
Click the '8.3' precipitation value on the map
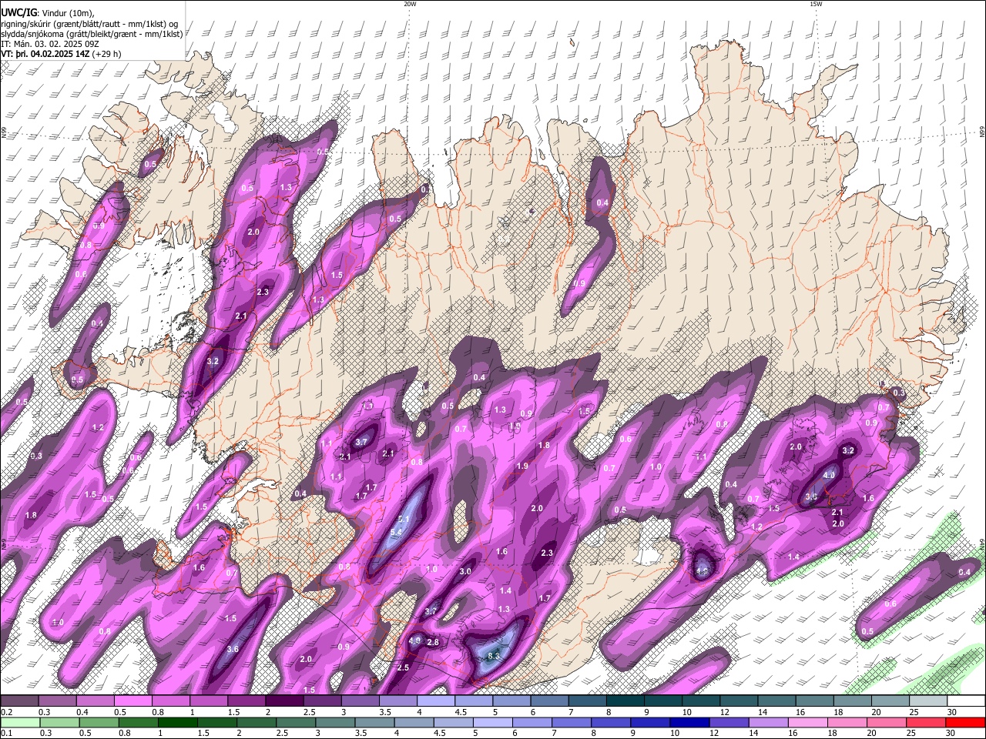[495, 656]
